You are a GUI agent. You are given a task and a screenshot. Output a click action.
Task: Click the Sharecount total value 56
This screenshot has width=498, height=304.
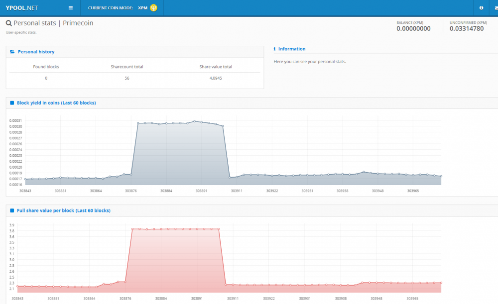(x=127, y=78)
